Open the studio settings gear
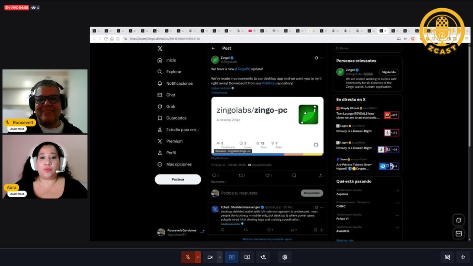The width and height of the screenshot is (473, 266). 285,257
